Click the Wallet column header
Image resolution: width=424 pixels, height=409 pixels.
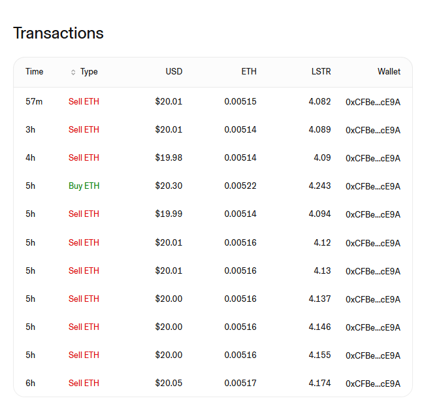coord(389,72)
